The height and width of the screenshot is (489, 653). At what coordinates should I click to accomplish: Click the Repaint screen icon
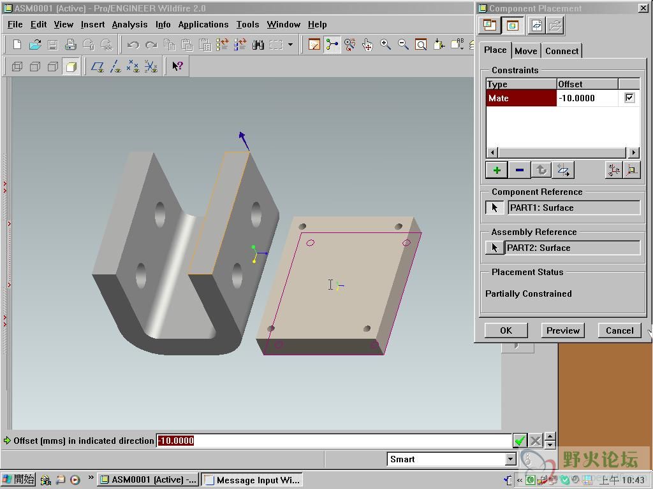[314, 44]
